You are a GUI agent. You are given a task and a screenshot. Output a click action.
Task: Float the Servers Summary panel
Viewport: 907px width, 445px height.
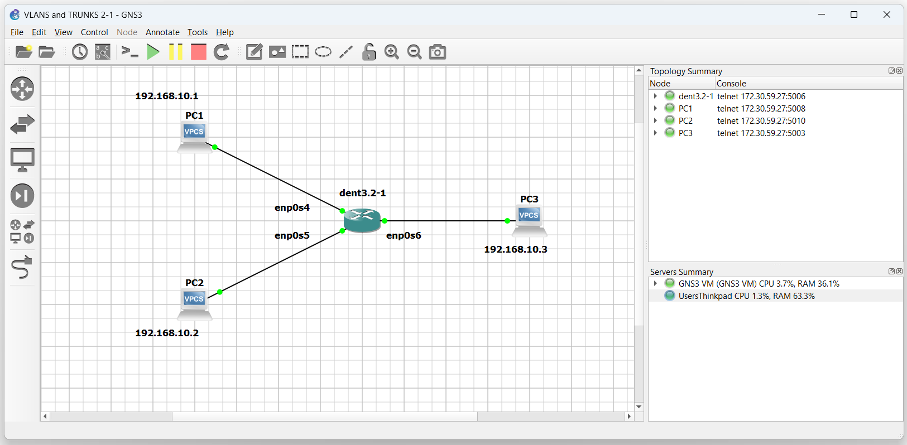coord(891,272)
